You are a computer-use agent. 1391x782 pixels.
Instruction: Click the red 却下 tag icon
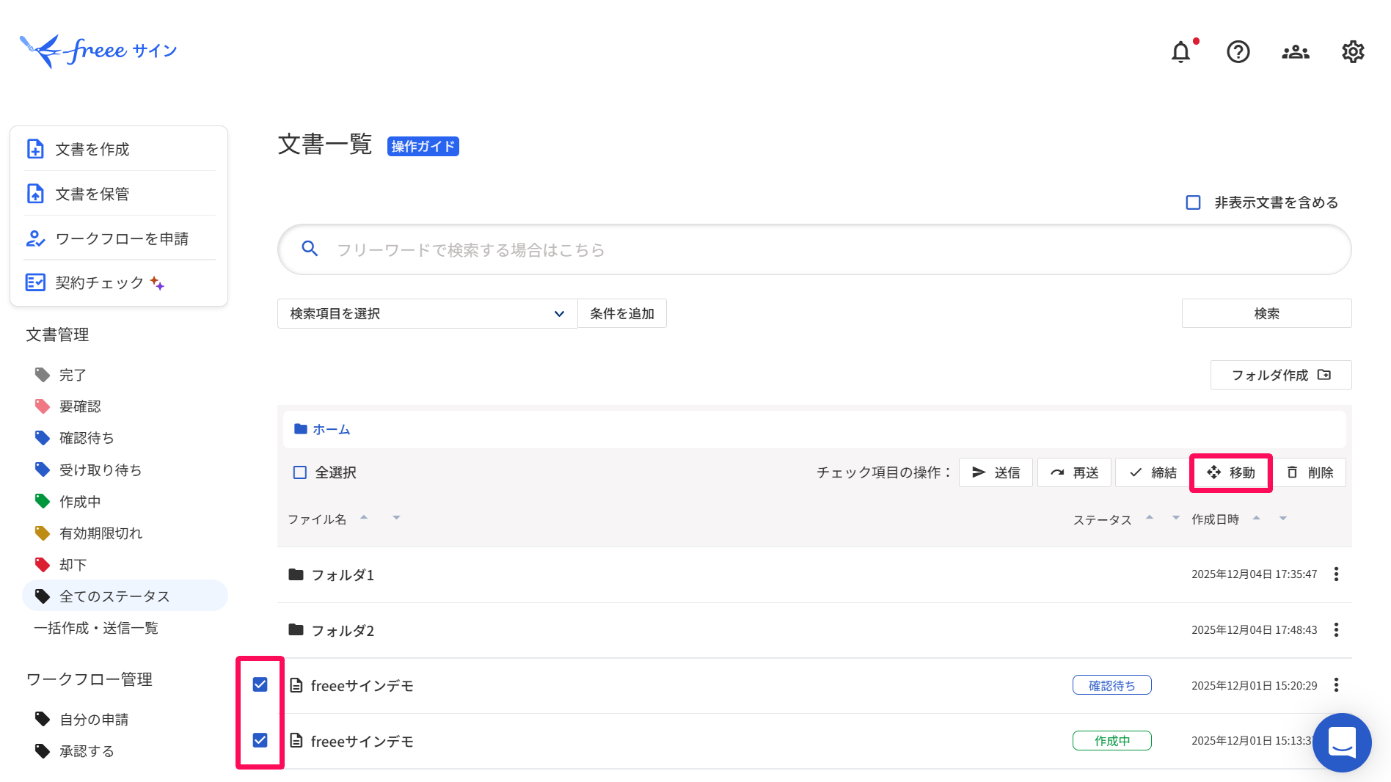coord(43,565)
